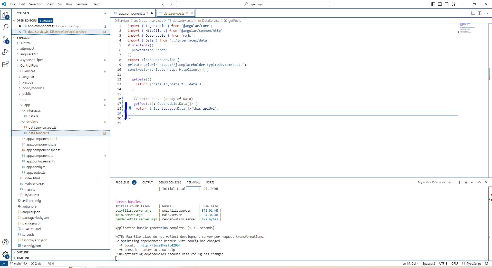Open the launch profile dropdown next to plus
Screen dimensions: 492x268
point(454,182)
